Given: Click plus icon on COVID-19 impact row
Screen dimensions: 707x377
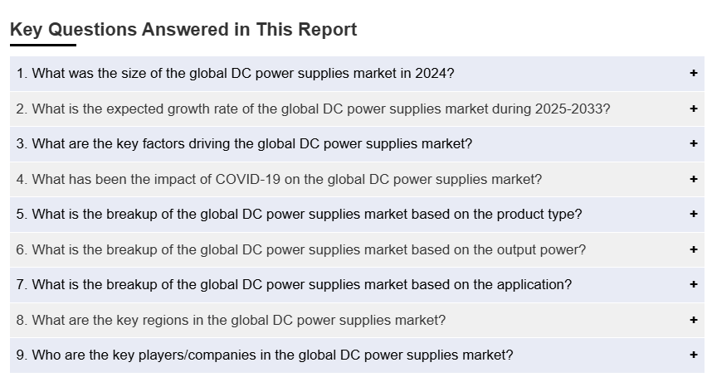Looking at the screenshot, I should (x=693, y=179).
